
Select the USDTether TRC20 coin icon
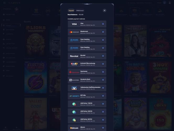point(74,104)
